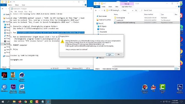This screenshot has height=104, width=185.
Task: Go back in FTI explorer window
Action: [x=3, y=9]
